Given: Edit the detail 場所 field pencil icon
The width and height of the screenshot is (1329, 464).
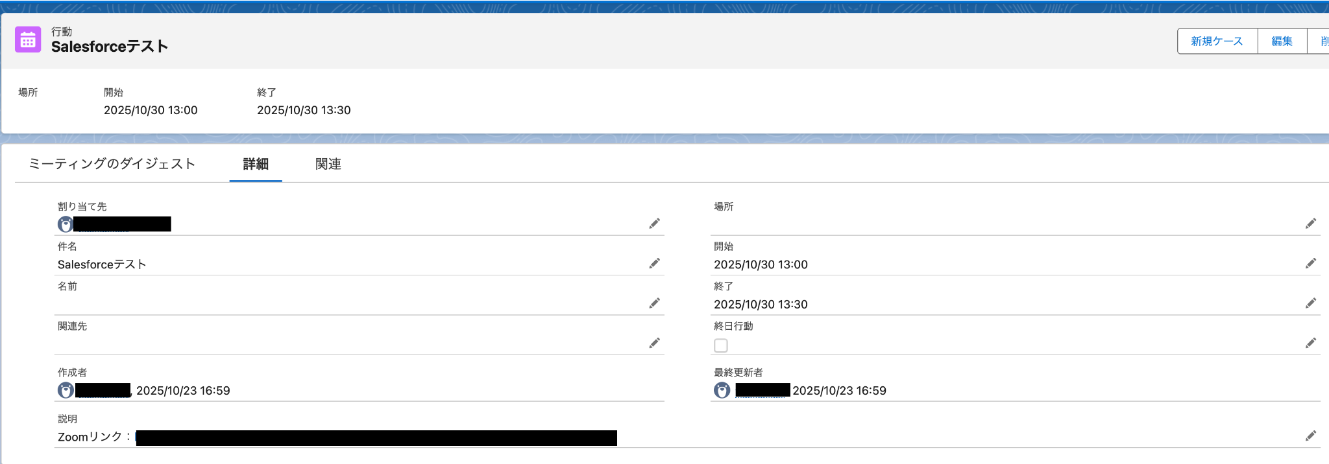Looking at the screenshot, I should click(x=1311, y=224).
